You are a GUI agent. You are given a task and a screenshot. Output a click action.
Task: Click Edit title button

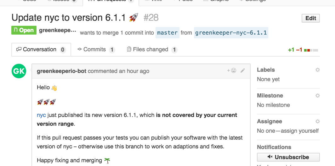pos(311,18)
